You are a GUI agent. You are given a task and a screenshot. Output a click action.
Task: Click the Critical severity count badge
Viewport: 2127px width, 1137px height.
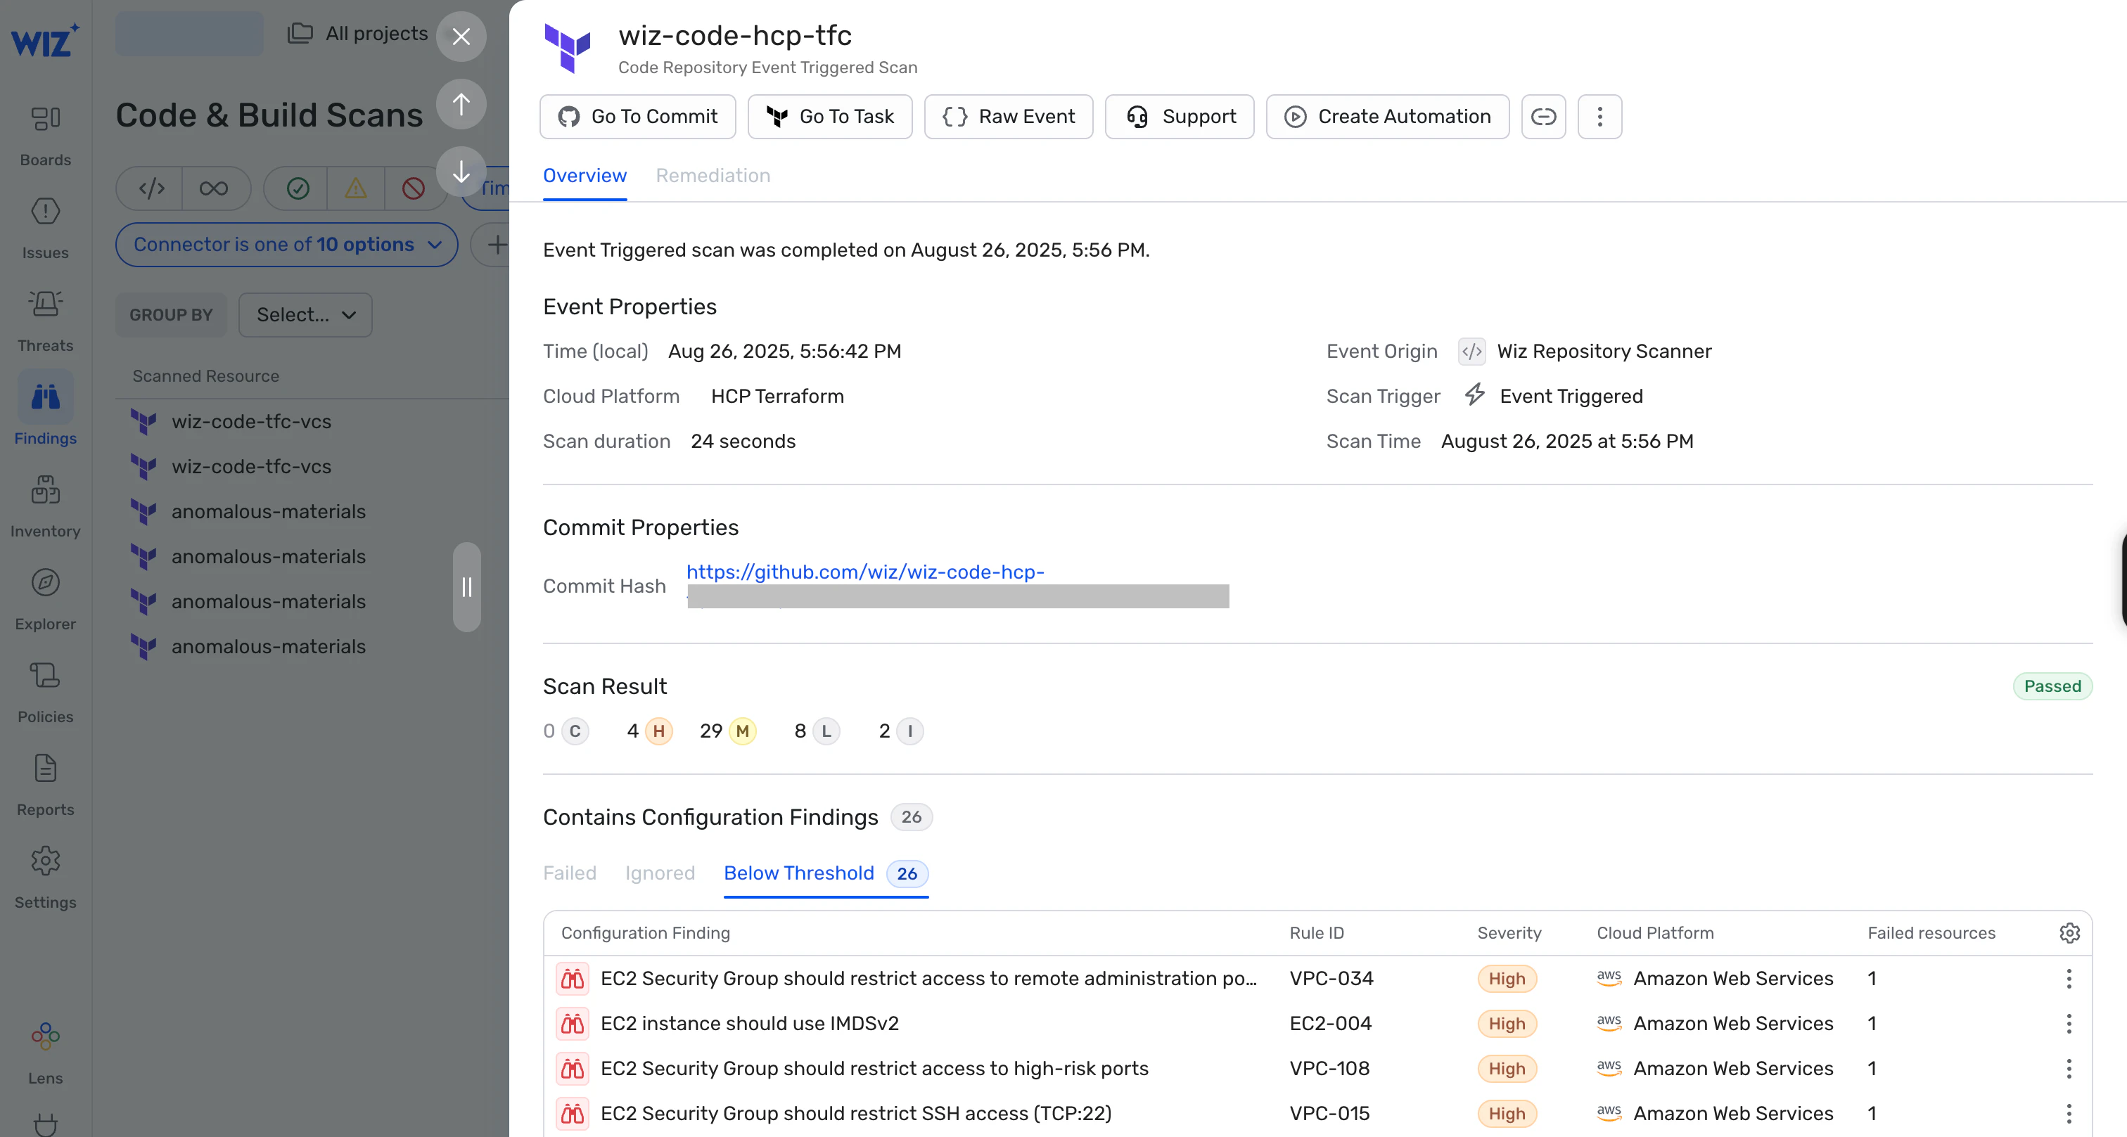(x=575, y=731)
